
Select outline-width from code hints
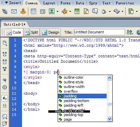click(x=82, y=87)
